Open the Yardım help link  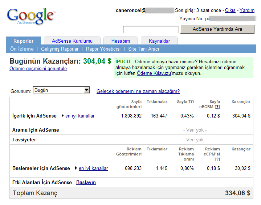[247, 10]
